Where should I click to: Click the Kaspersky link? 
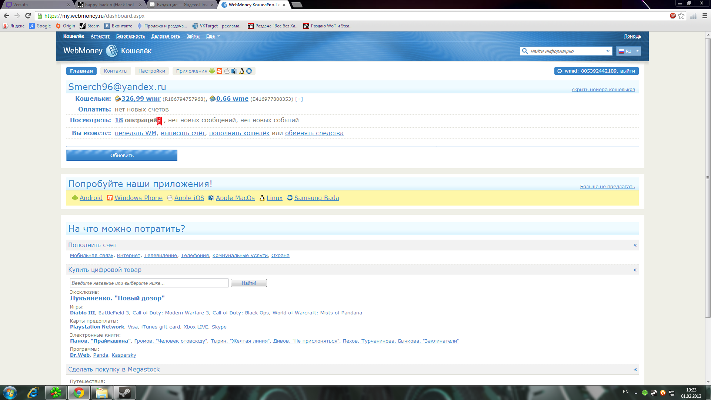click(x=124, y=355)
